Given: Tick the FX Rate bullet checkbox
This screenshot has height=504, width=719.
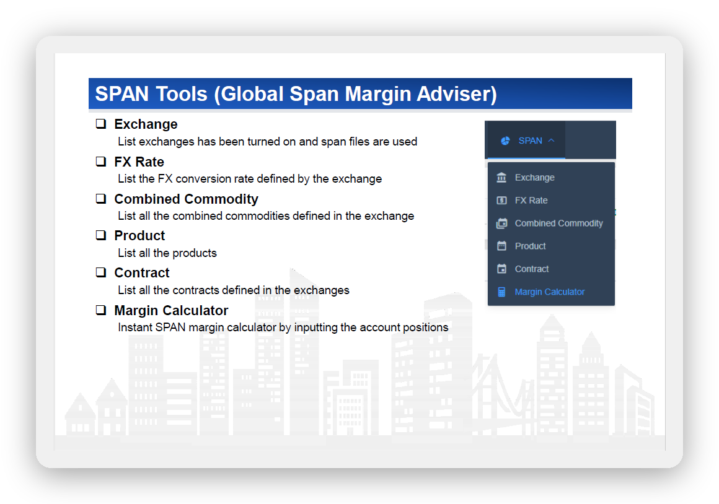Looking at the screenshot, I should pos(101,161).
